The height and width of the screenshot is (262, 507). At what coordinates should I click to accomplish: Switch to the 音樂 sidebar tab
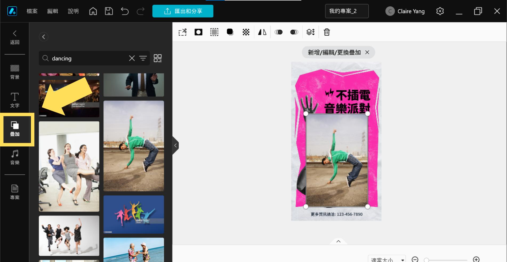[x=15, y=157]
